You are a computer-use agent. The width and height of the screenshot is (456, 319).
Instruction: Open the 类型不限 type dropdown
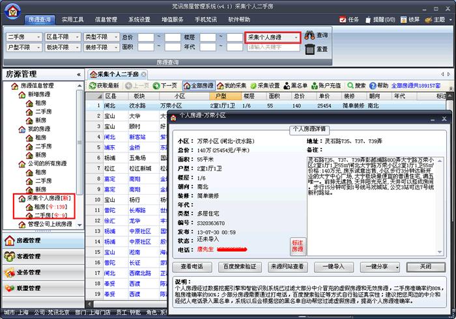pos(102,37)
